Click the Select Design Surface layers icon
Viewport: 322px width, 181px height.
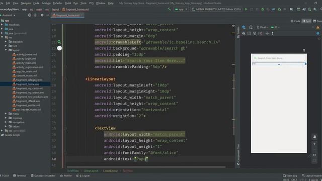click(244, 27)
